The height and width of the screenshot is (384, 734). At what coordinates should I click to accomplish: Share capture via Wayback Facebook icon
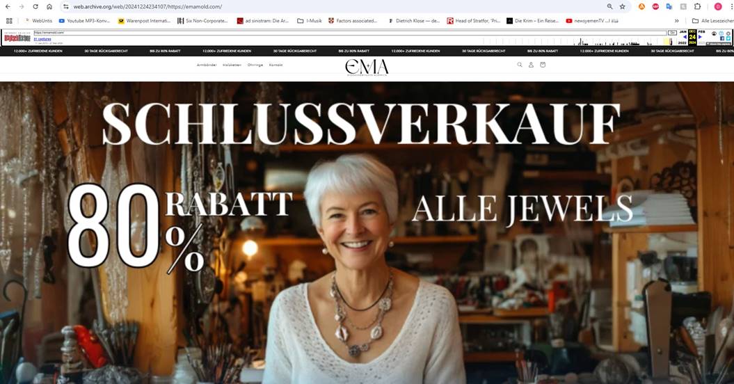point(722,38)
